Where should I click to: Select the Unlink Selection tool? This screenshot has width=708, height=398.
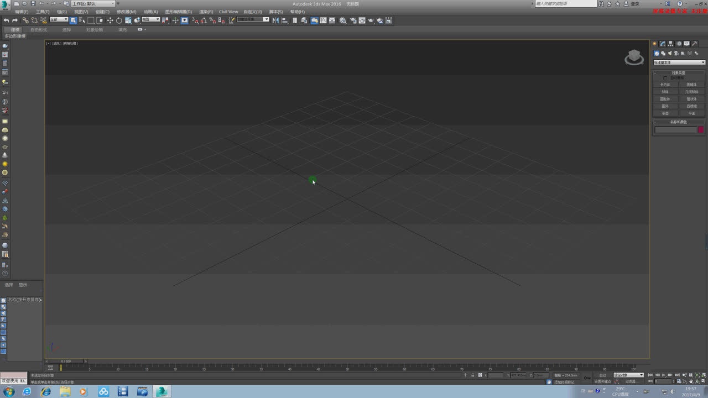34,20
